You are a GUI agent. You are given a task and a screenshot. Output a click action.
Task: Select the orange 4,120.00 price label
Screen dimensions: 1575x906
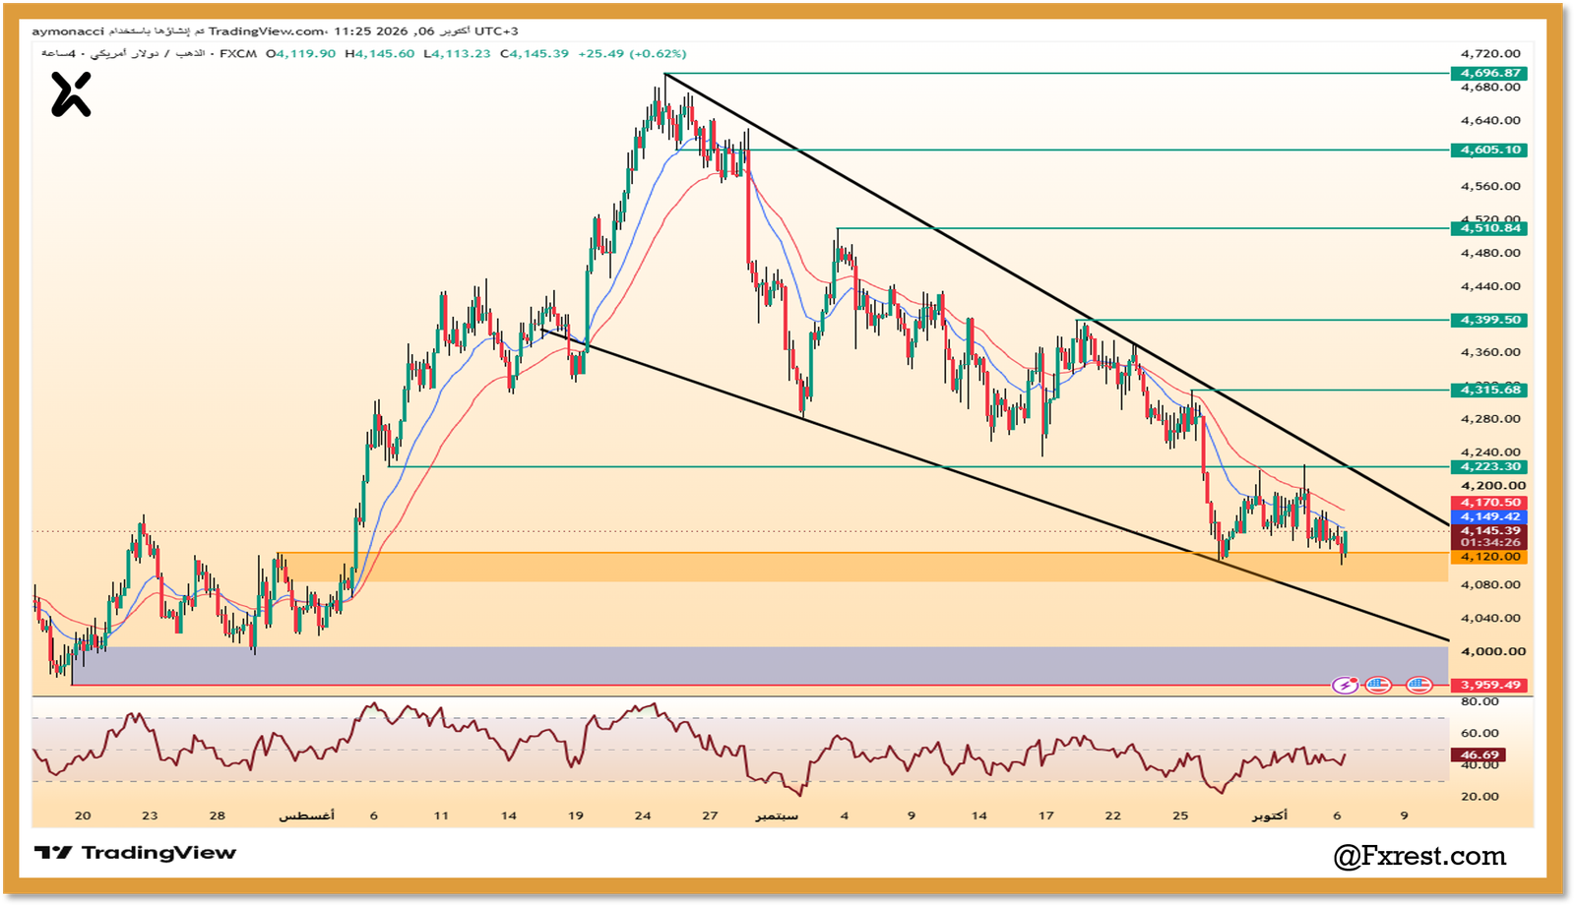(x=1489, y=557)
